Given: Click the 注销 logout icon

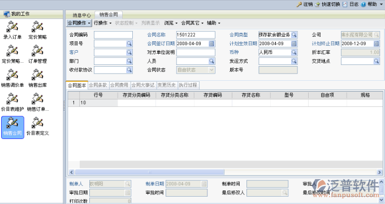Looking at the screenshot, I should pos(299,4).
